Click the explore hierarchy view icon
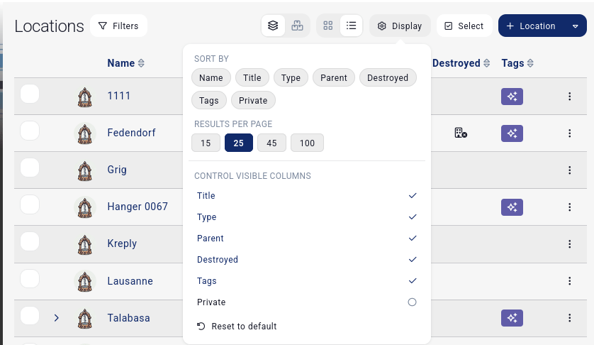The width and height of the screenshot is (594, 345). tap(297, 26)
